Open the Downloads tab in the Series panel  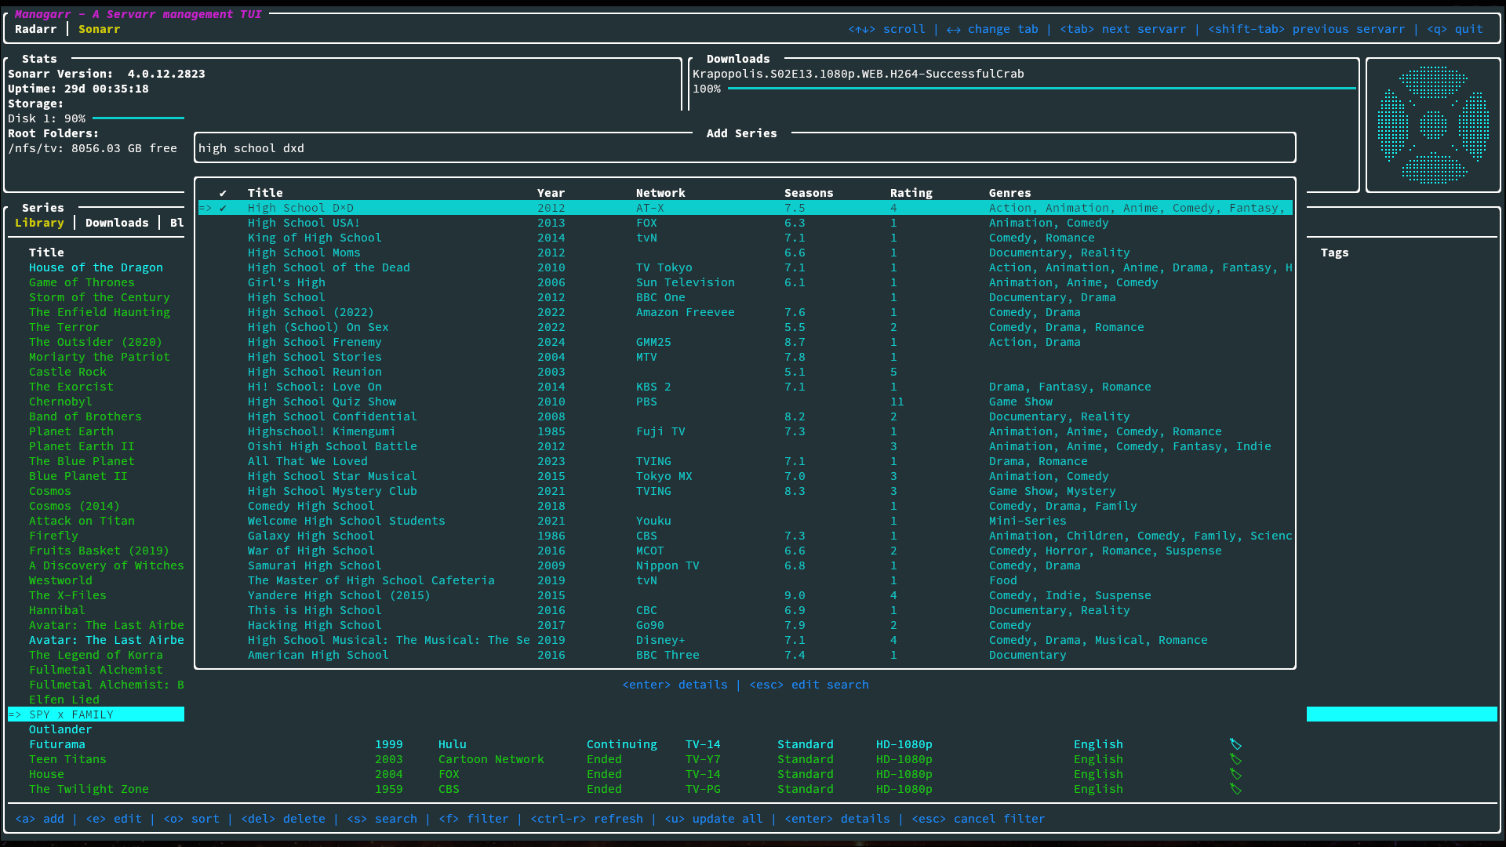point(117,223)
